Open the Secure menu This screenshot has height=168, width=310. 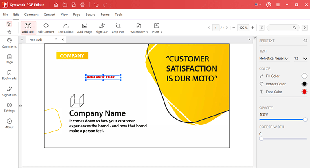point(91,15)
